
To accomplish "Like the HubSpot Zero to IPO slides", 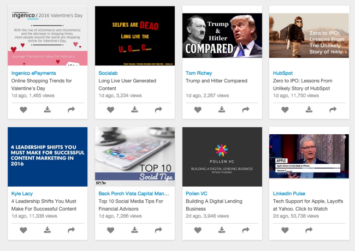I will 285,110.
